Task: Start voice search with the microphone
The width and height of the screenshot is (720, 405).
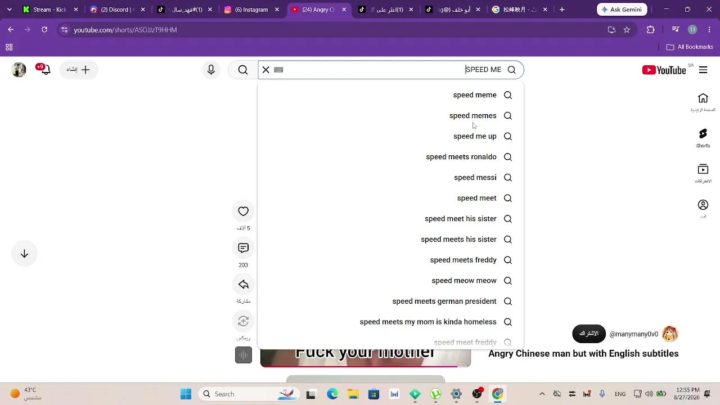Action: click(211, 70)
